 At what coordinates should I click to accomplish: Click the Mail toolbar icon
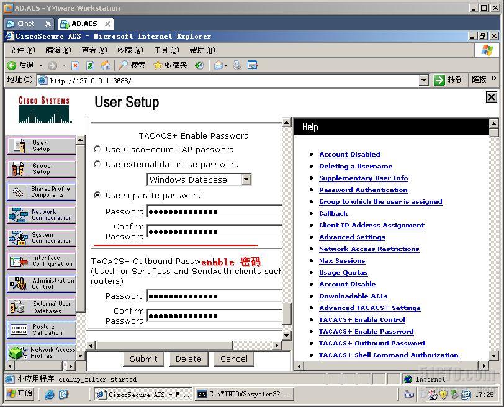point(218,66)
